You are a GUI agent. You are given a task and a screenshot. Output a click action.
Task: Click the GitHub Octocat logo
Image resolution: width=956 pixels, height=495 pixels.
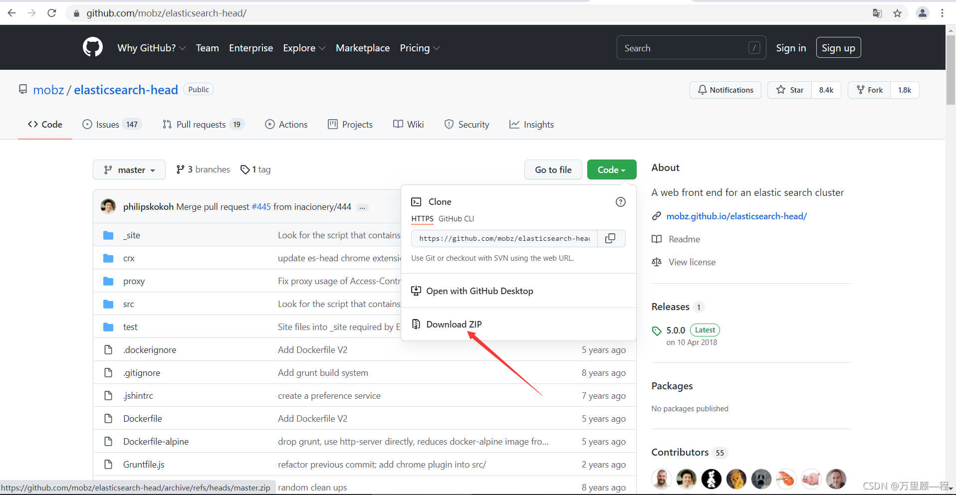coord(93,47)
